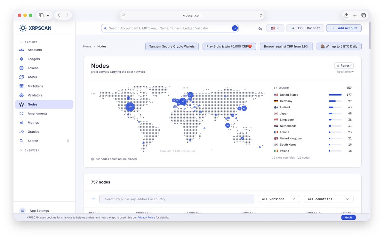Click the 177 node cluster on map

click(x=130, y=107)
